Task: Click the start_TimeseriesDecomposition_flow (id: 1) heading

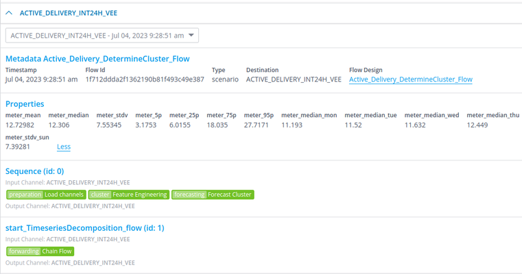Action: [x=84, y=228]
